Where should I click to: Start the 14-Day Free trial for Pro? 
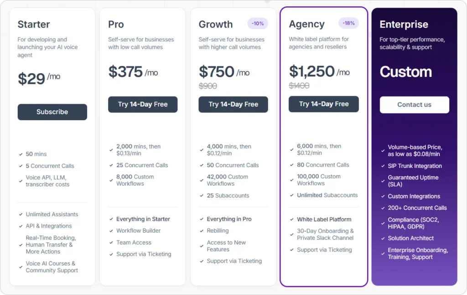pyautogui.click(x=143, y=104)
